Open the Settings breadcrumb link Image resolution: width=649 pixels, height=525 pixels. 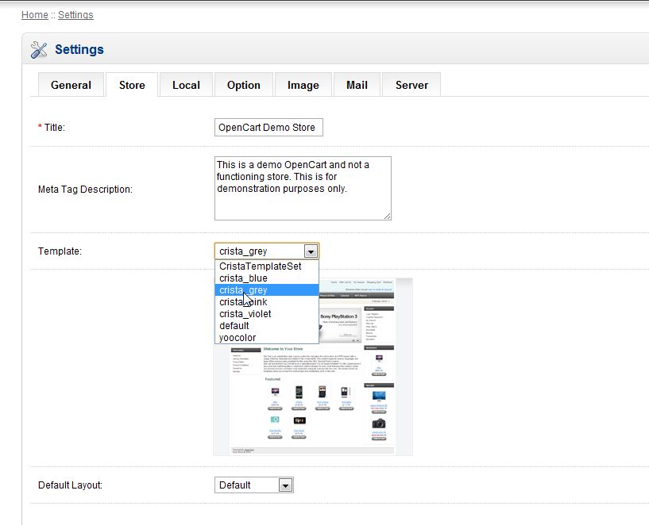(x=75, y=14)
